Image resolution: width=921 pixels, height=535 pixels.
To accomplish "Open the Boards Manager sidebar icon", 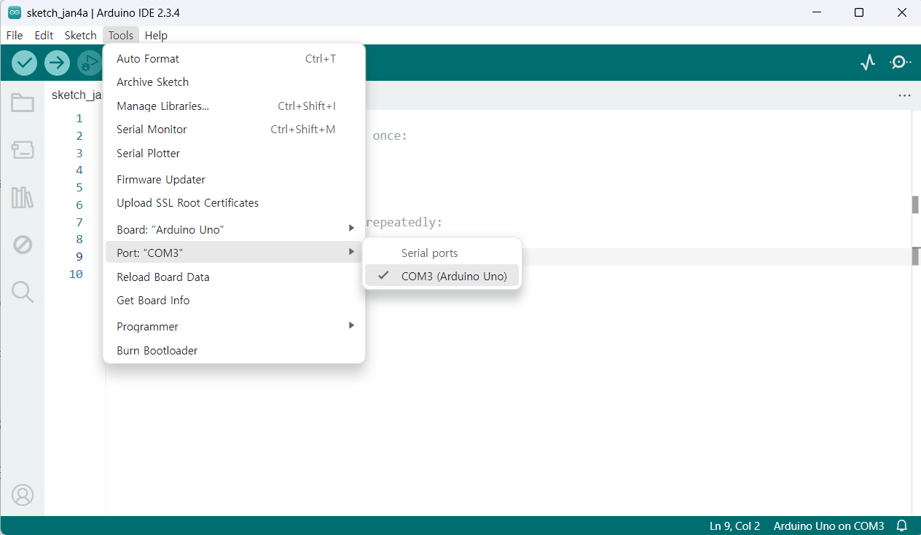I will pos(23,151).
